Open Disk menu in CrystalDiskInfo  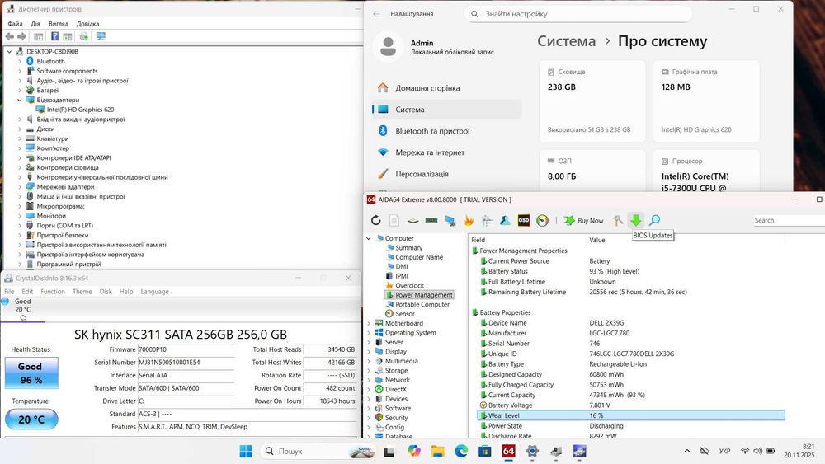106,292
